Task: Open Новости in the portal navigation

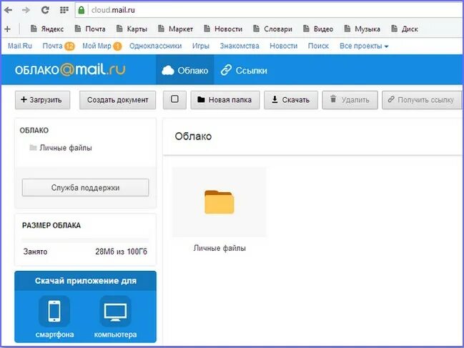Action: click(x=284, y=46)
